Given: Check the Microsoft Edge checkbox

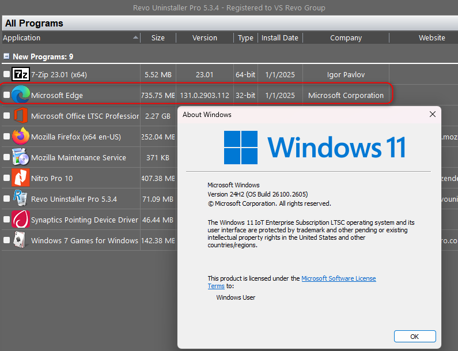Looking at the screenshot, I should (x=6, y=95).
